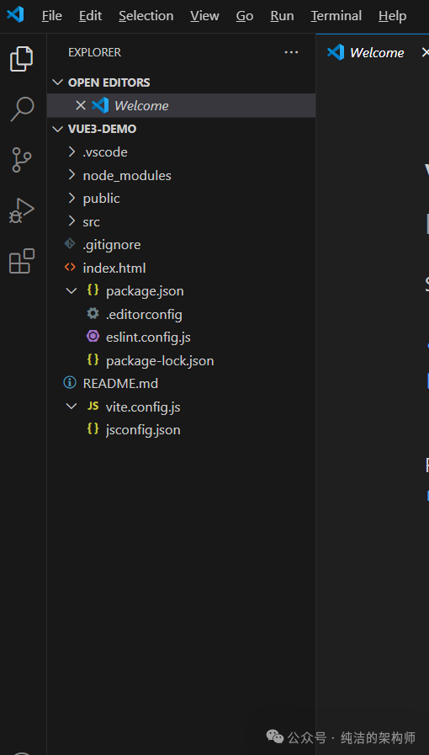The image size is (429, 755).
Task: Collapse nested files under package.json
Action: click(x=71, y=291)
